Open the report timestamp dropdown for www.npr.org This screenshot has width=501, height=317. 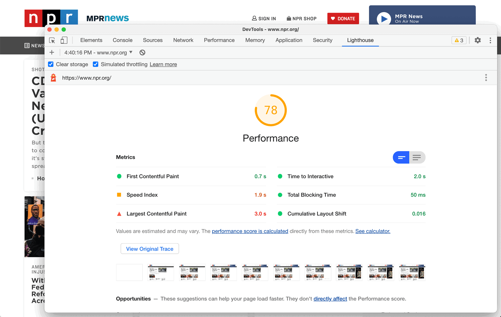[x=98, y=52]
